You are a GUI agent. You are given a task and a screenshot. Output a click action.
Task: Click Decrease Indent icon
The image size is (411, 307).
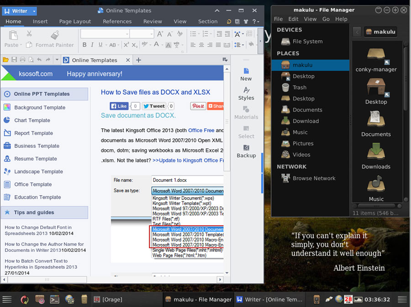[x=219, y=34]
